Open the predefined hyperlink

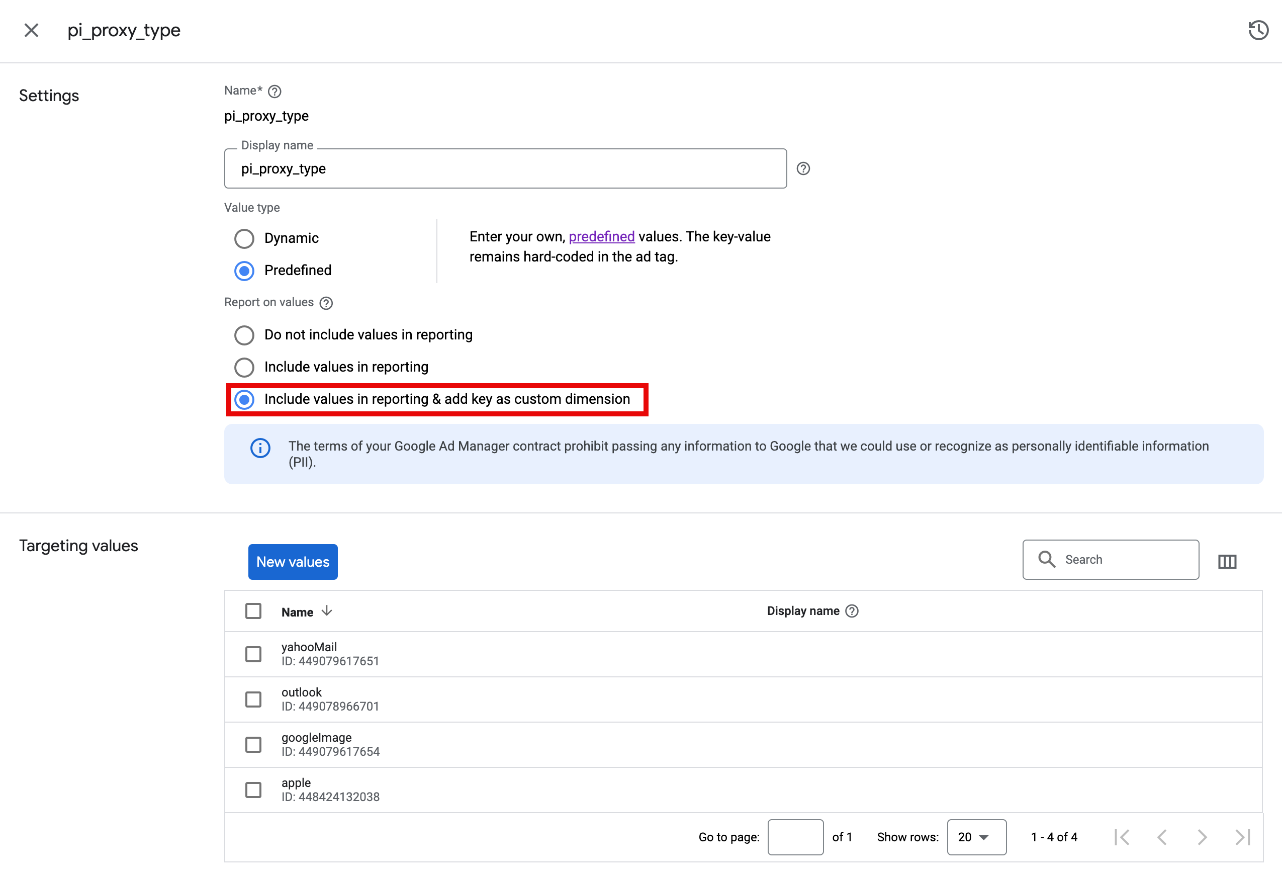601,237
